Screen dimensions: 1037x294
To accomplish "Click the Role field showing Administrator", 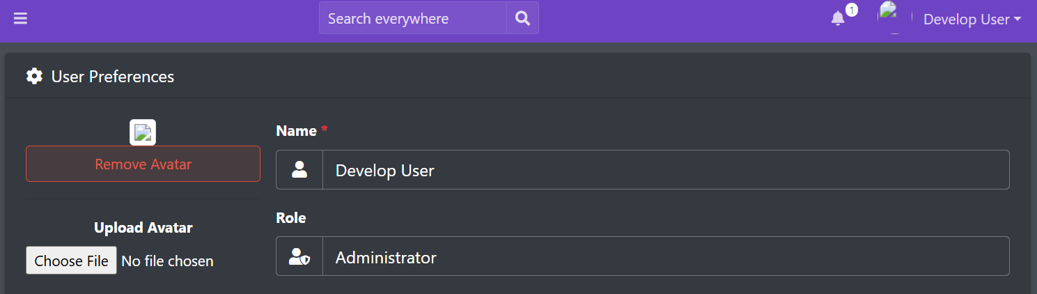I will click(665, 256).
